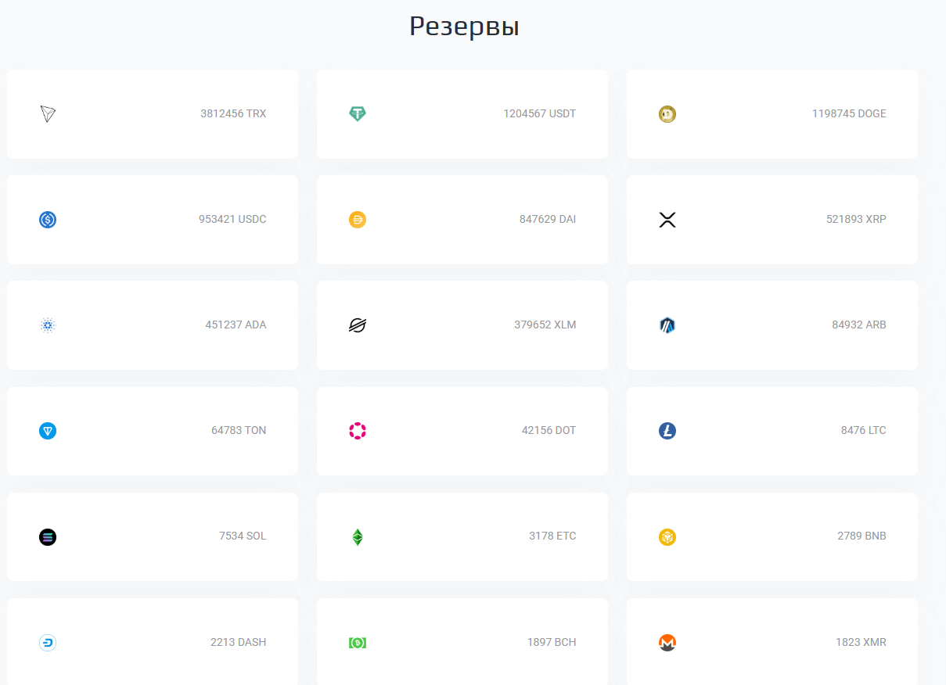
Task: Click the DAI coin icon
Action: click(x=358, y=220)
